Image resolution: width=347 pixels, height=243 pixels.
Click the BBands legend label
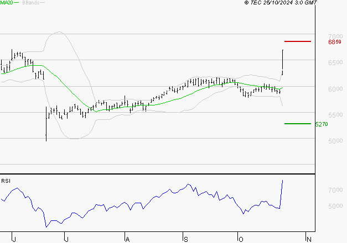31,3
